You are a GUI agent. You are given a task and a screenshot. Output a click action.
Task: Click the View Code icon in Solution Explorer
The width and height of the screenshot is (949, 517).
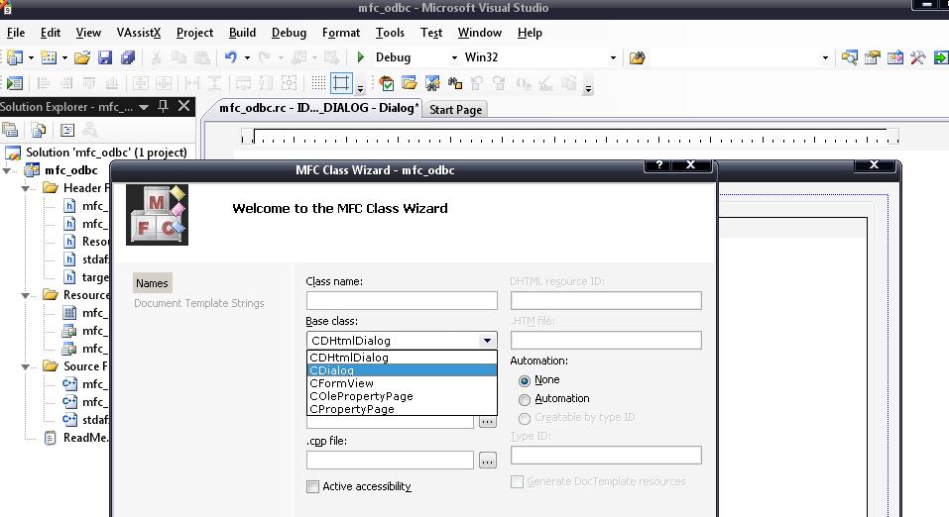(67, 130)
